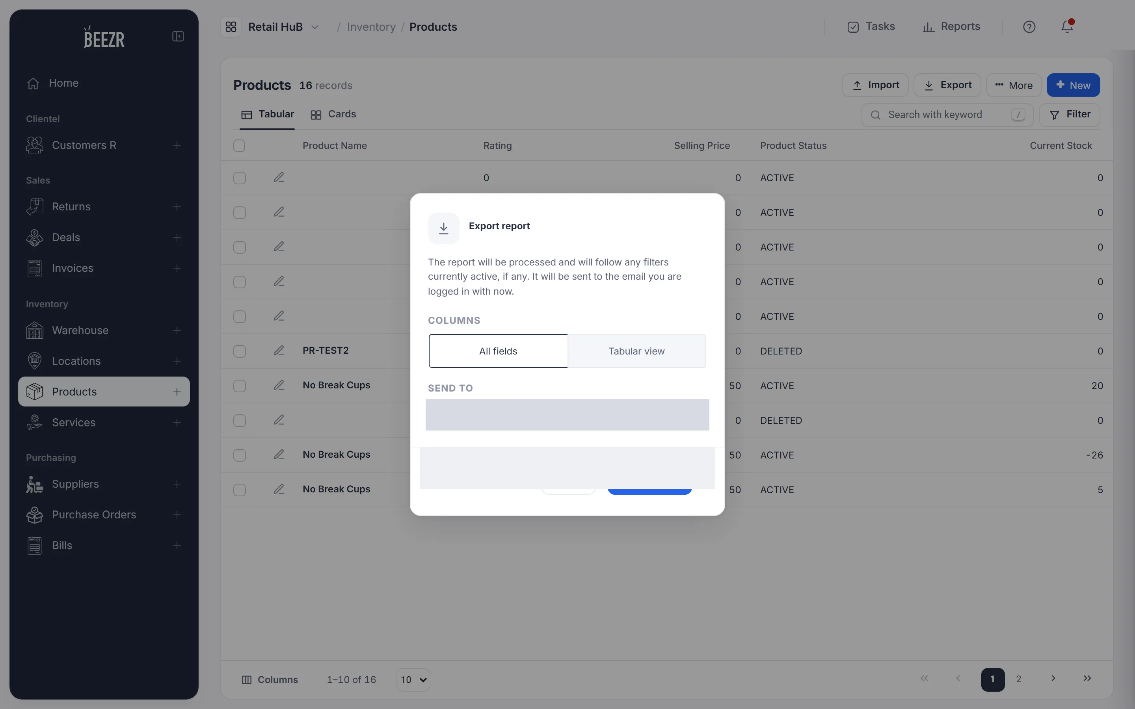The image size is (1135, 709).
Task: Click the keyword search field
Action: 947,115
